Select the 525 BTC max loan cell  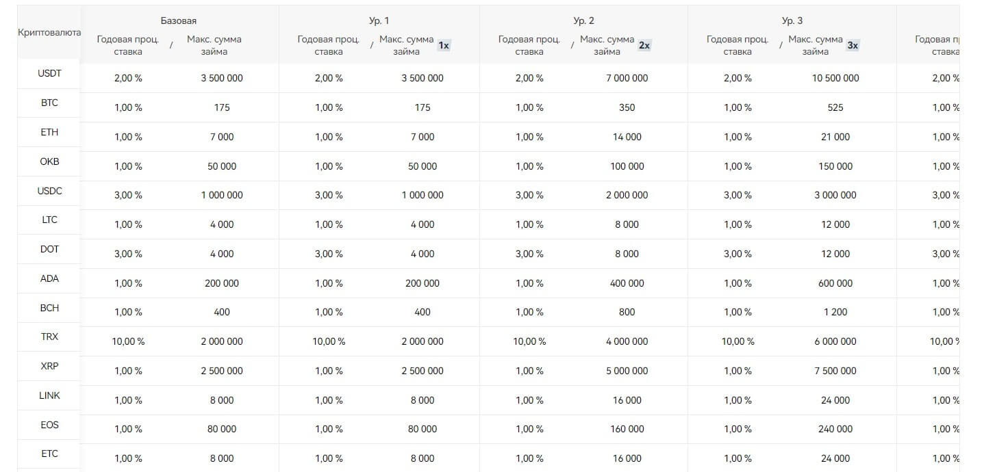[x=835, y=108]
